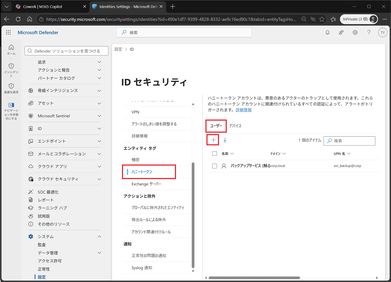Go to Home in left rail
This screenshot has width=391, height=282.
pos(11,50)
